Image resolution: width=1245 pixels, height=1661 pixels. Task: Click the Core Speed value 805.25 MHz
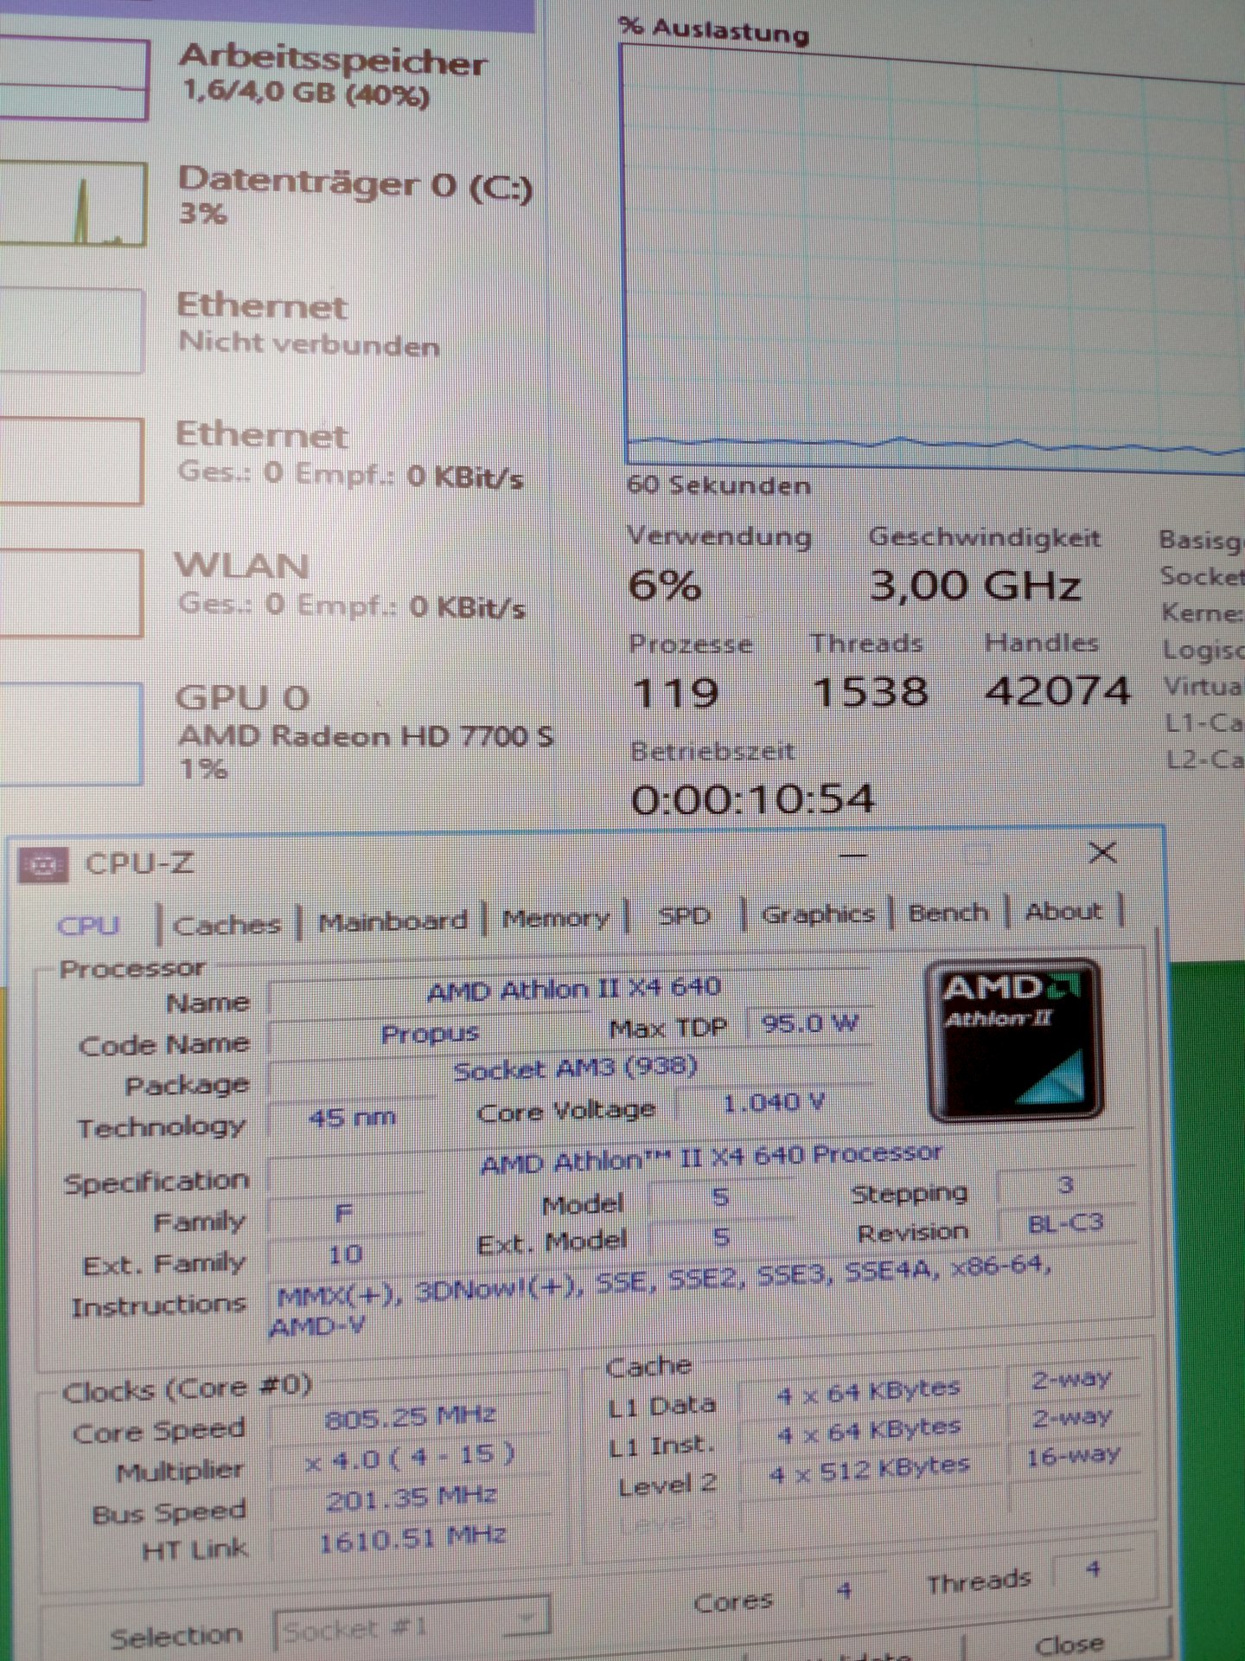(410, 1417)
